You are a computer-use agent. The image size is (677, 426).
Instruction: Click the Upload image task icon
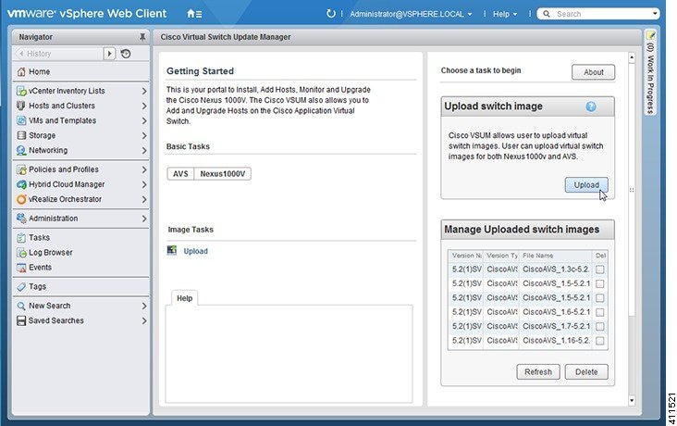[172, 250]
